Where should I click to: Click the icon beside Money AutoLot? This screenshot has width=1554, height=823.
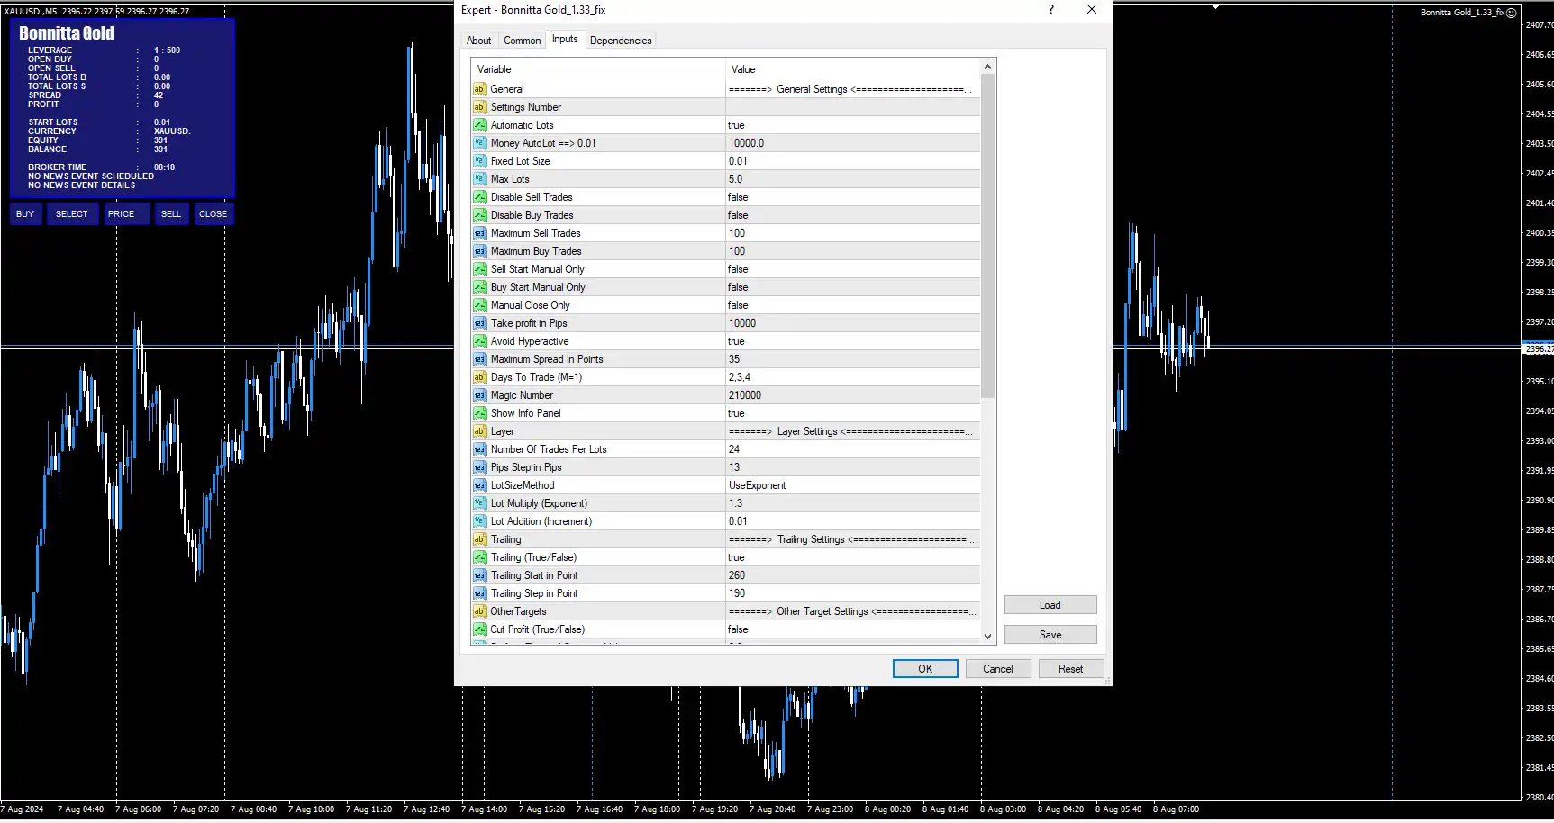point(480,143)
